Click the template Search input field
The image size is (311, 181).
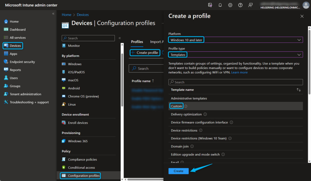pyautogui.click(x=236, y=82)
